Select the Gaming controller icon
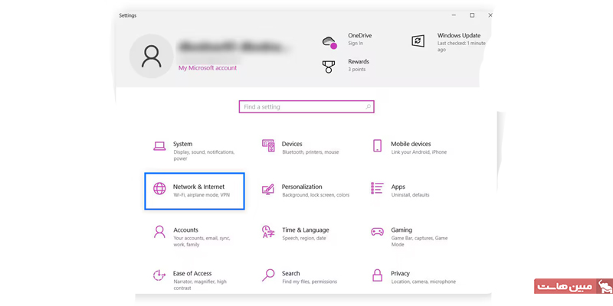Screen dimensions: 613x306 pos(377,232)
